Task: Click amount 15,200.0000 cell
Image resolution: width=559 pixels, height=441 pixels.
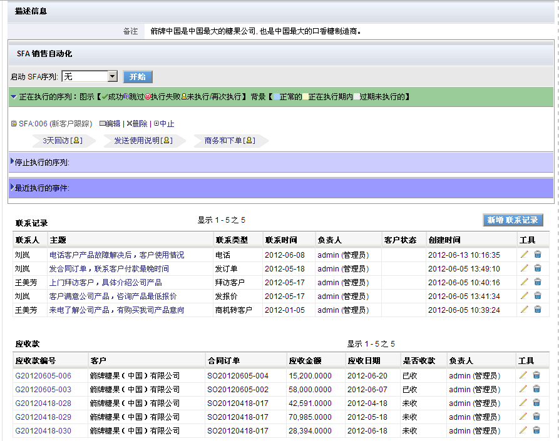Action: [310, 376]
